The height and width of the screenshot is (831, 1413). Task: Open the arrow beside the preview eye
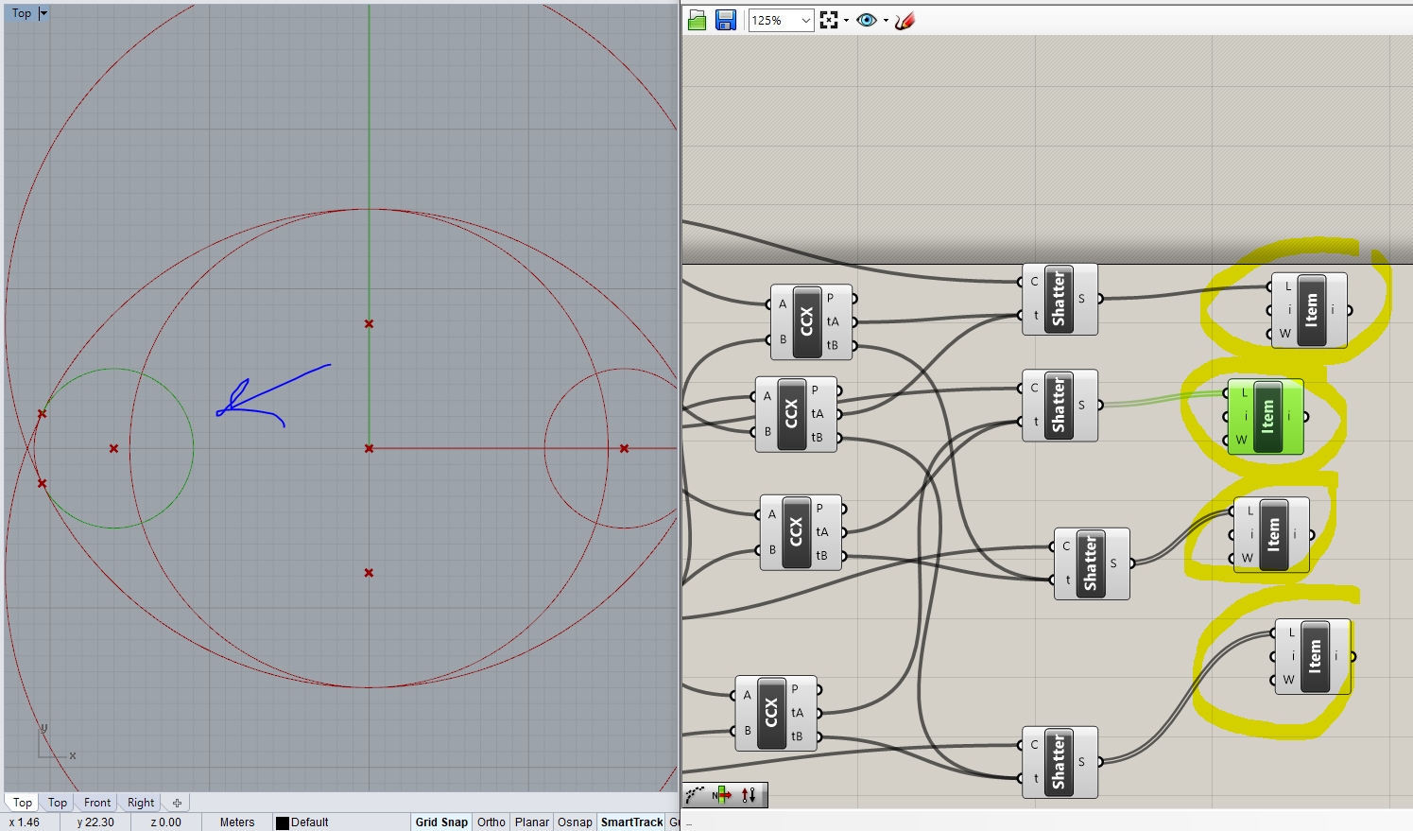[x=886, y=21]
